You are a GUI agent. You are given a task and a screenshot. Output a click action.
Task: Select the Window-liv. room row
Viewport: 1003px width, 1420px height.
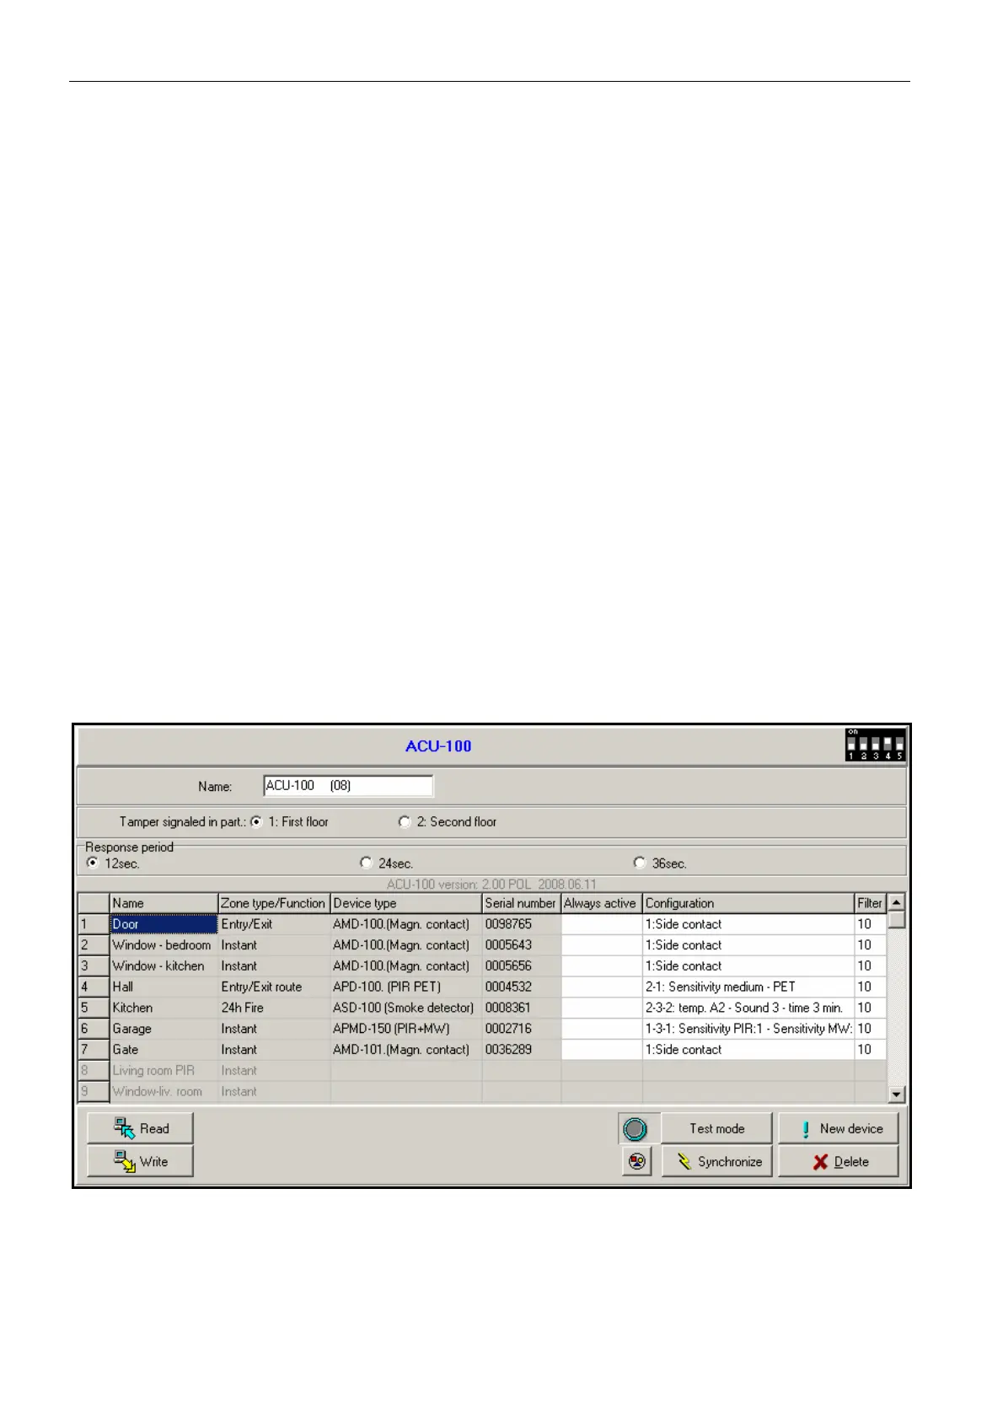coord(164,1091)
